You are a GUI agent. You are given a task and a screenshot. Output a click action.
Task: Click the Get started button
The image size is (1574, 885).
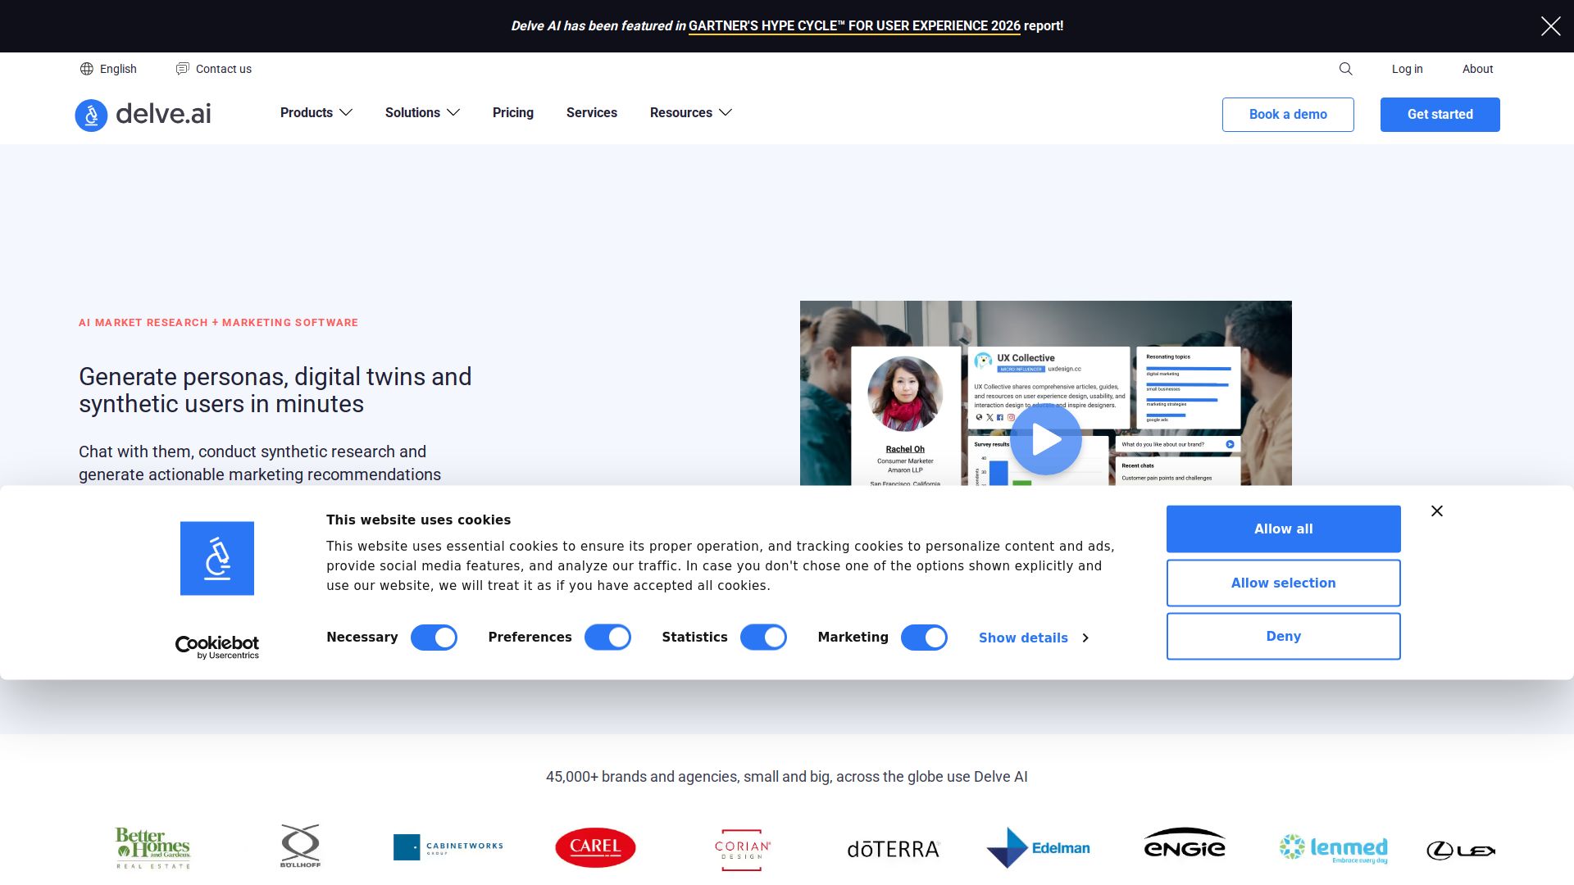[x=1440, y=115]
